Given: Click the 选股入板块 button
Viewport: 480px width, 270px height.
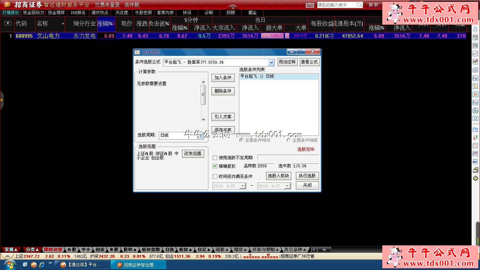Looking at the screenshot, I should 278,176.
